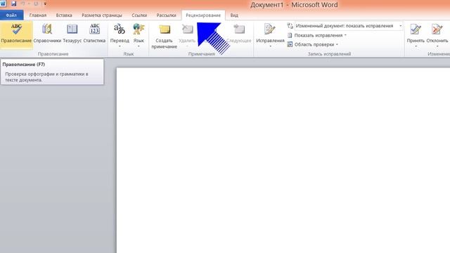The height and width of the screenshot is (253, 450).
Task: Open the Язык language menu
Action: (139, 35)
